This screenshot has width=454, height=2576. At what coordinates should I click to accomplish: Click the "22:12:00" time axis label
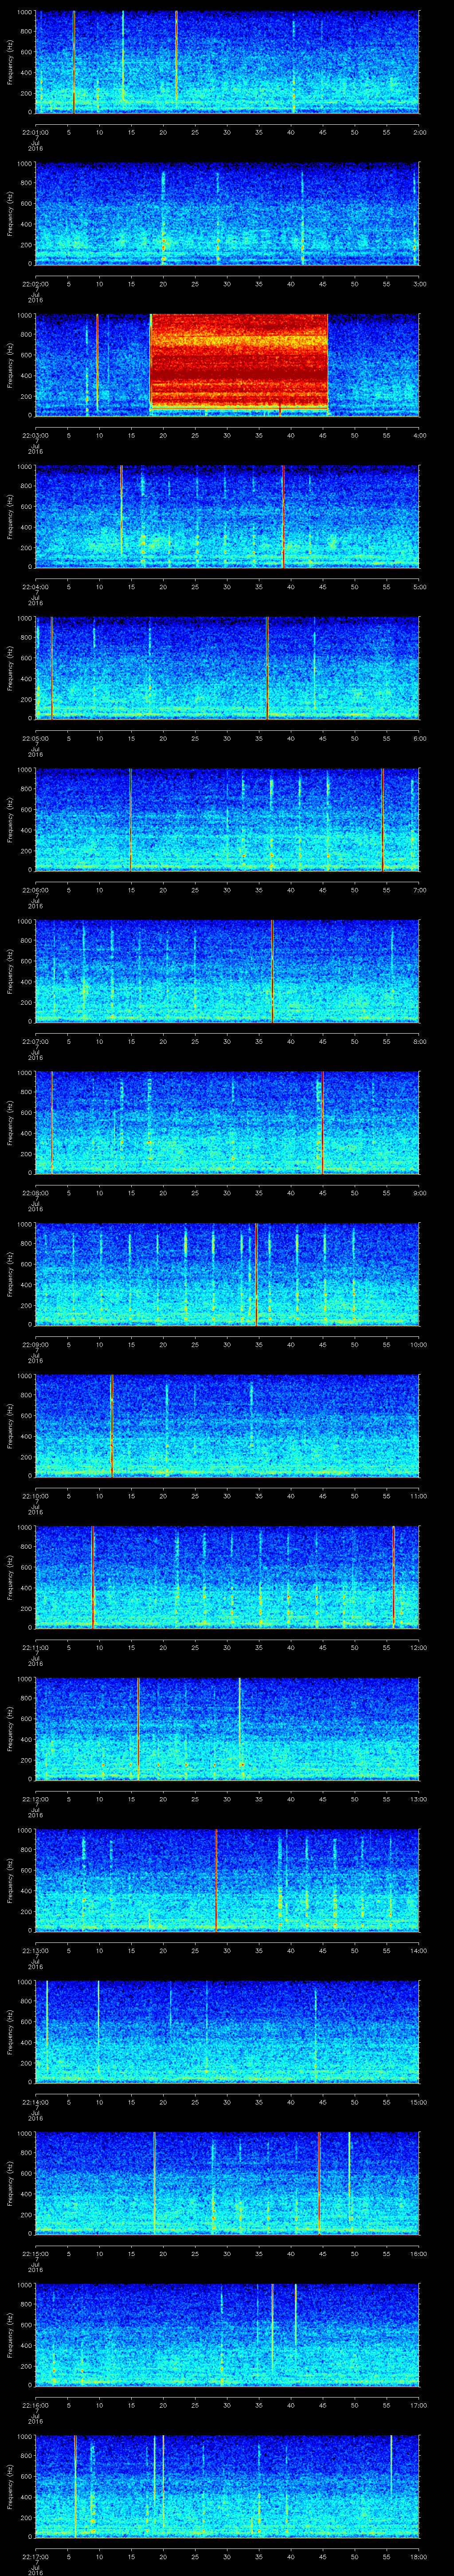tap(35, 1799)
